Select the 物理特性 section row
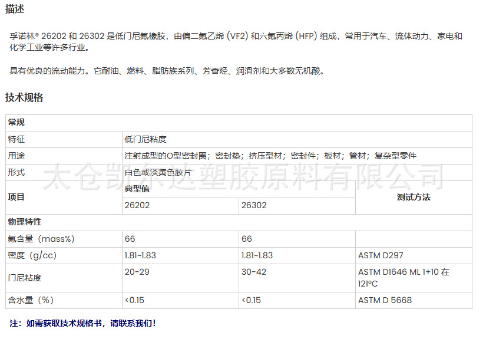Screen dimensions: 486x342 [22, 222]
